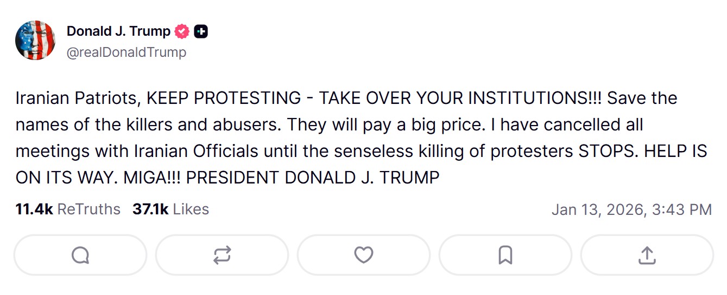Open the profile avatar picture
Screen dimensions: 727x295
point(35,40)
